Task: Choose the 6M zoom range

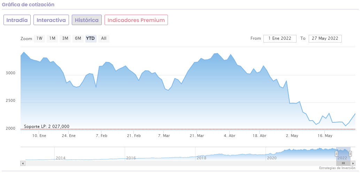Action: pos(78,38)
